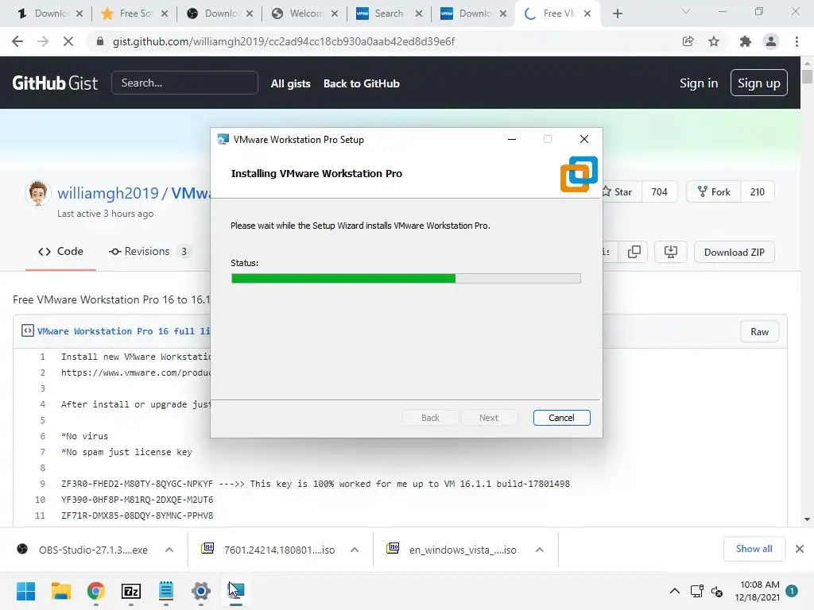
Task: Open All gists link
Action: coord(291,83)
